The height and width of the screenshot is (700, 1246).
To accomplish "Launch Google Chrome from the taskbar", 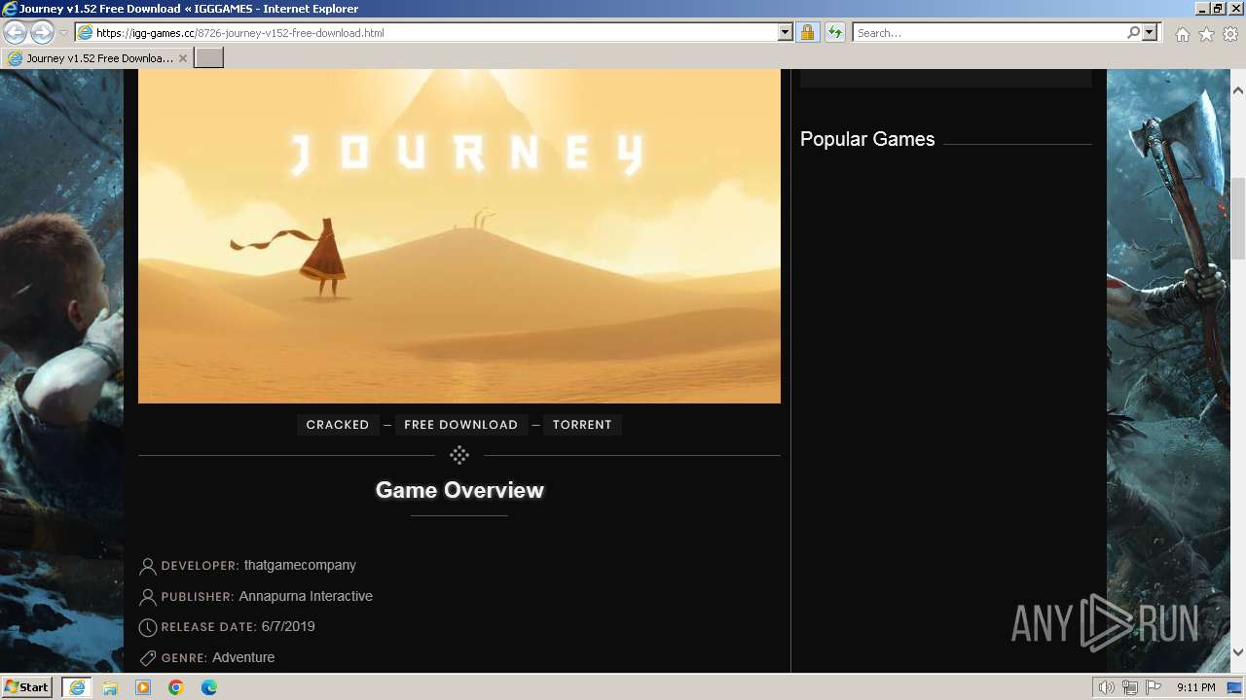I will pyautogui.click(x=176, y=687).
